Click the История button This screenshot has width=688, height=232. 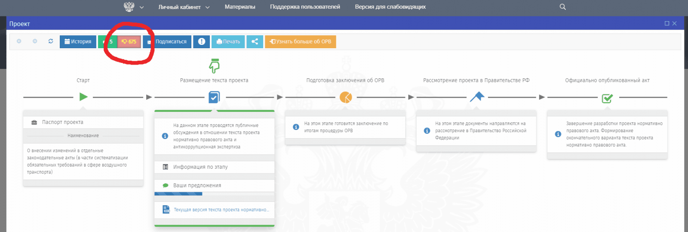coord(78,42)
